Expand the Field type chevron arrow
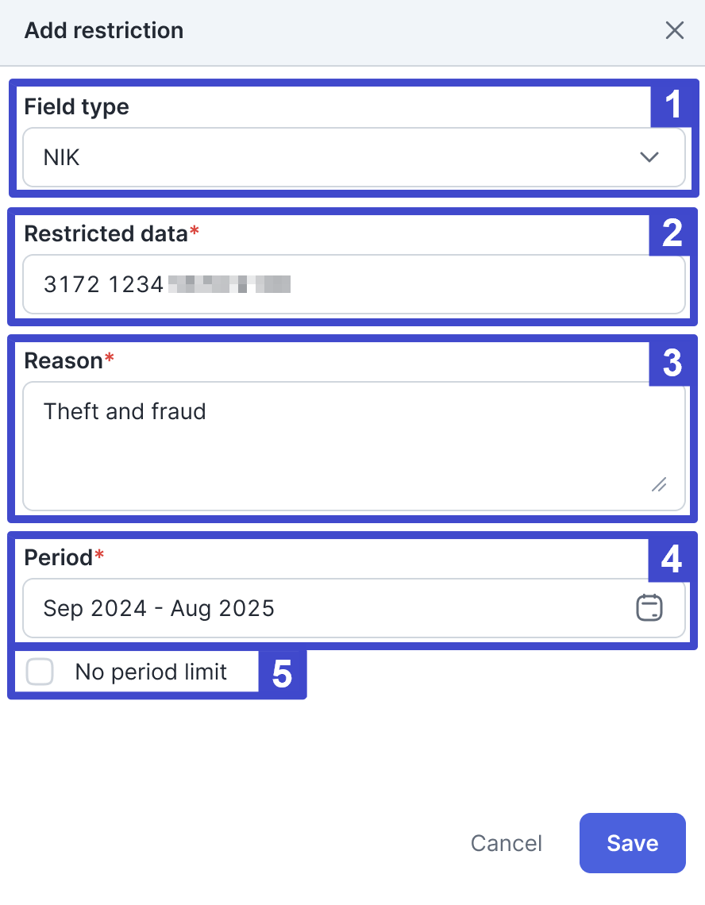Viewport: 705px width, 905px height. coord(649,157)
